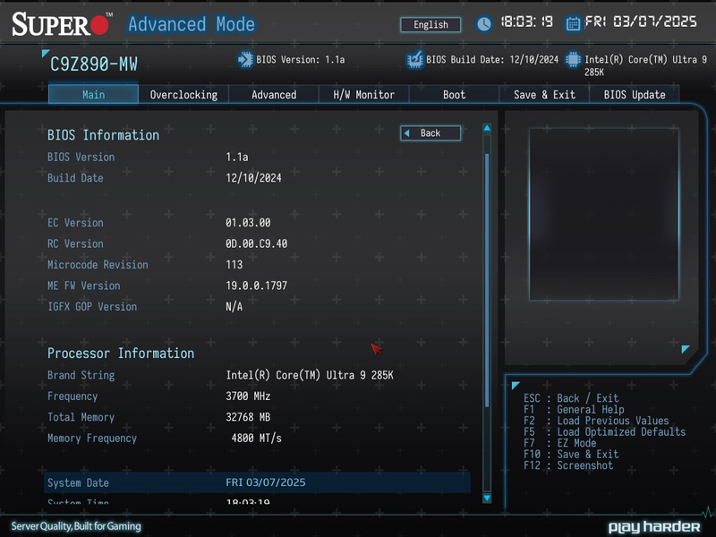Screen dimensions: 716x537
Task: Click the F1 : General Help hint
Action: [574, 410]
